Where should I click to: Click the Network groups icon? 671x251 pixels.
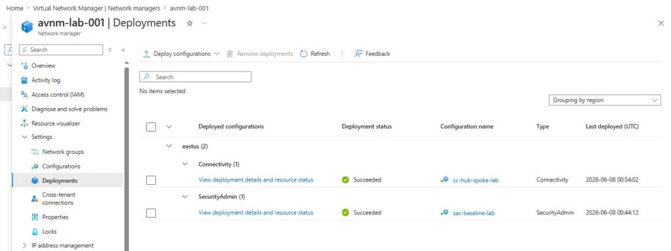(35, 152)
